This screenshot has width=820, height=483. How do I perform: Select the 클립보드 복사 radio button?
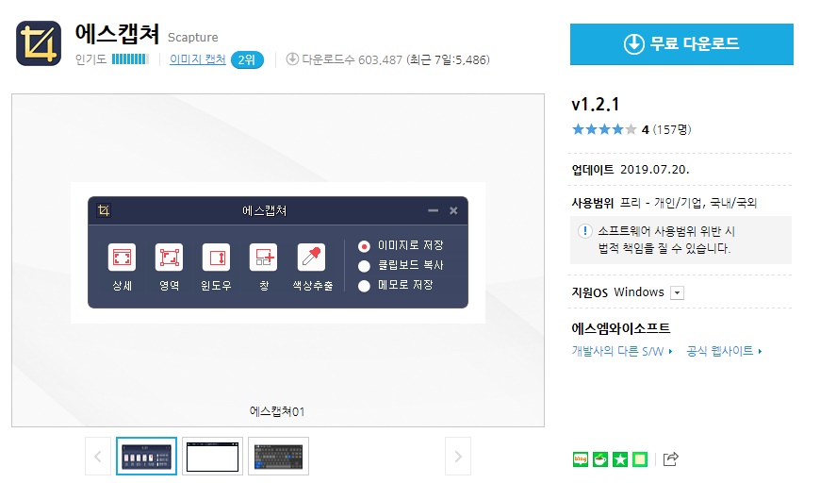point(364,266)
